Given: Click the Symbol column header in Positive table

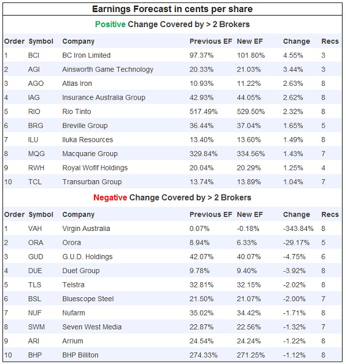Looking at the screenshot, I should click(x=40, y=41).
